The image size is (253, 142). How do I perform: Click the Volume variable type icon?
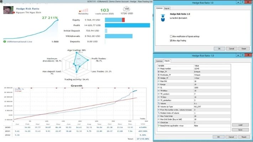pyautogui.click(x=159, y=104)
